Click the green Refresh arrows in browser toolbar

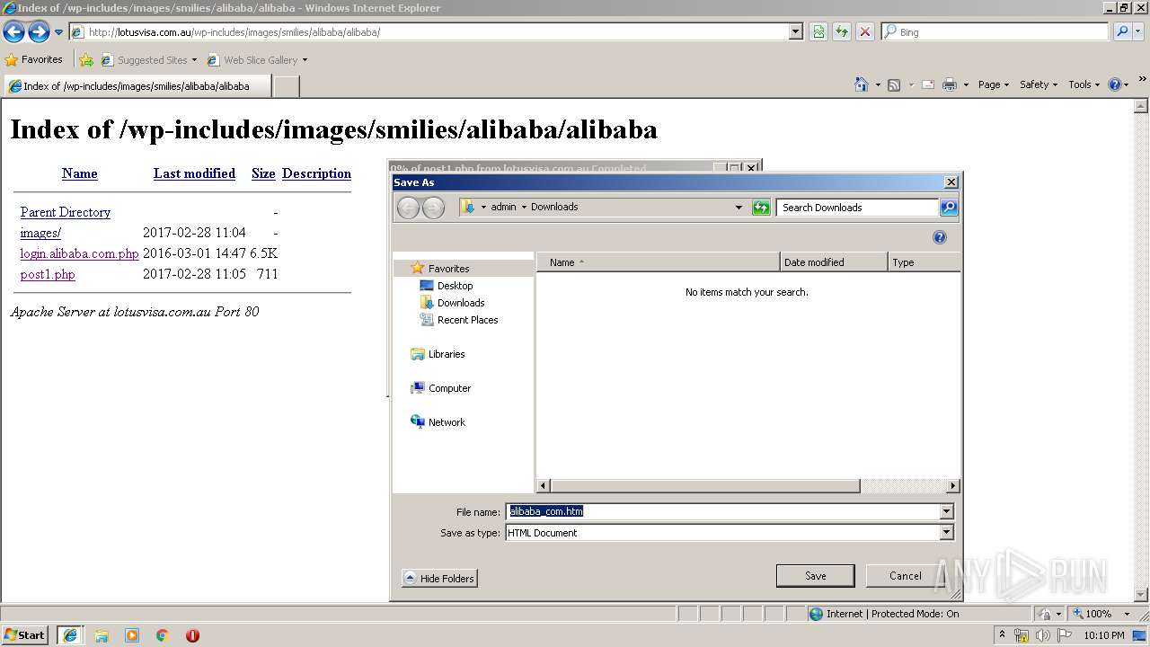842,31
